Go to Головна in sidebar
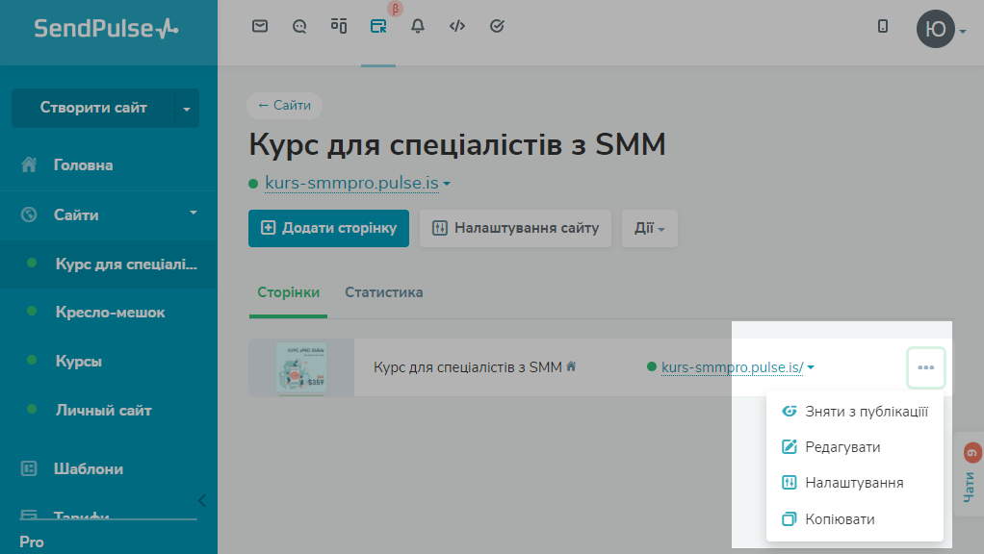The height and width of the screenshot is (554, 984). [x=84, y=164]
